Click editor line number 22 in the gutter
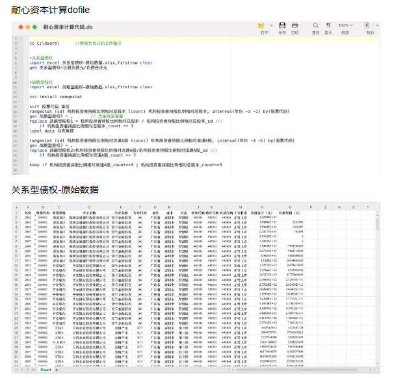Viewport: 405px width, 378px height. [x=15, y=141]
